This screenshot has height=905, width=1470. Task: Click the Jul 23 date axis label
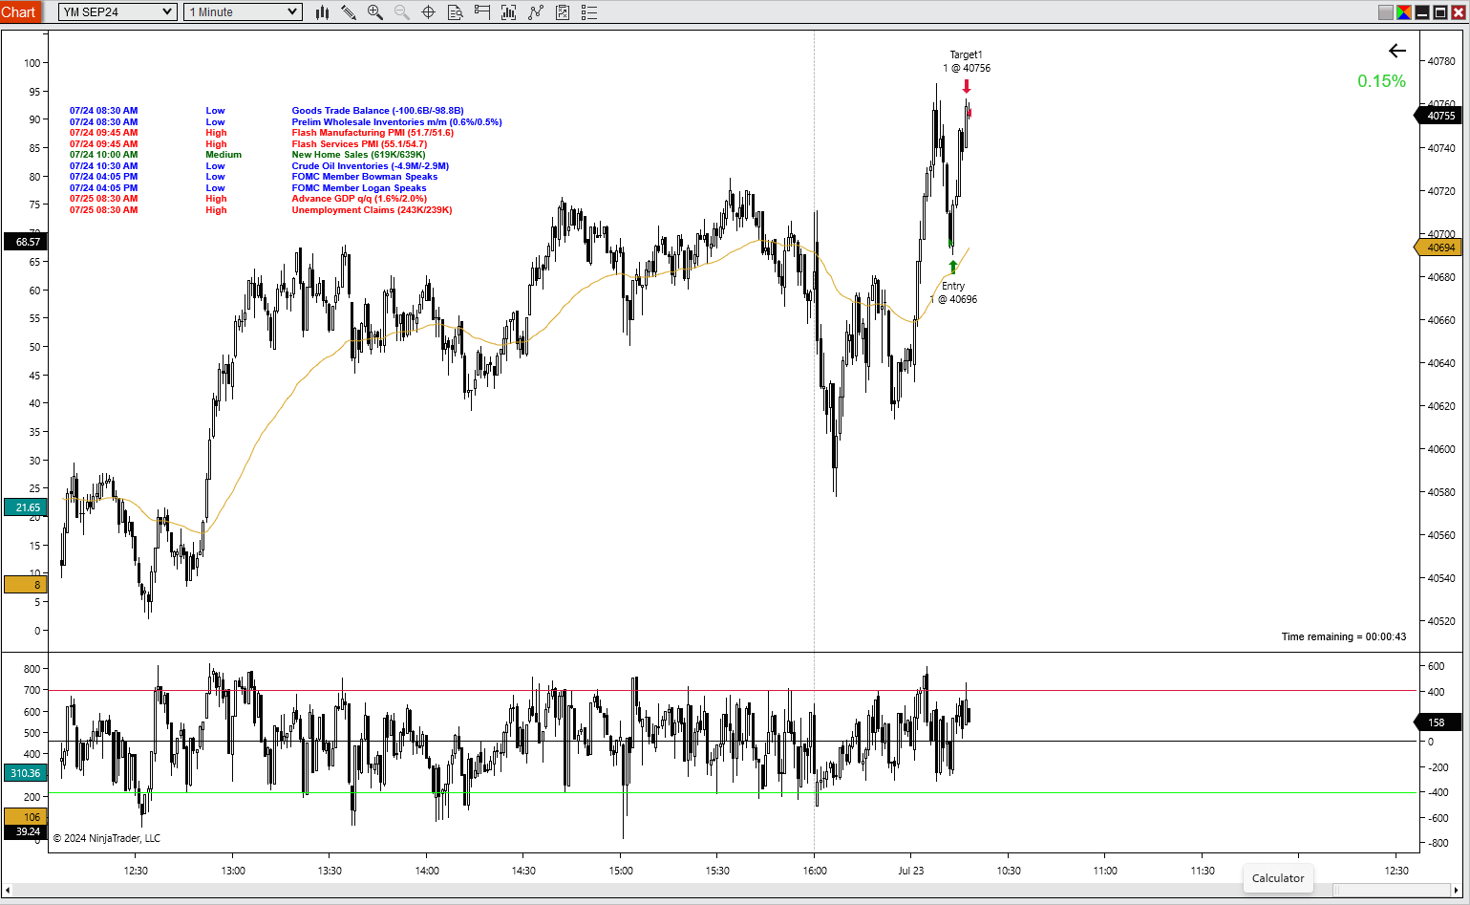pos(911,871)
